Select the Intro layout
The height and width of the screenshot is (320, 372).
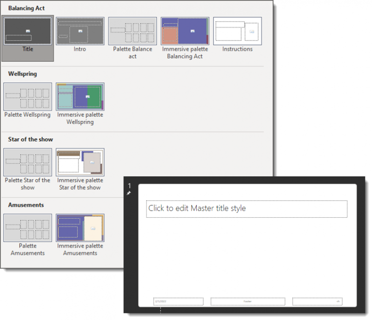point(80,31)
